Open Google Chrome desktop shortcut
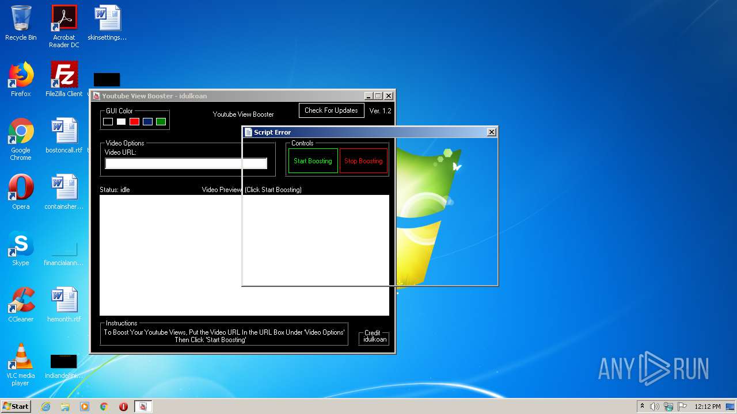737x414 pixels. pyautogui.click(x=21, y=139)
